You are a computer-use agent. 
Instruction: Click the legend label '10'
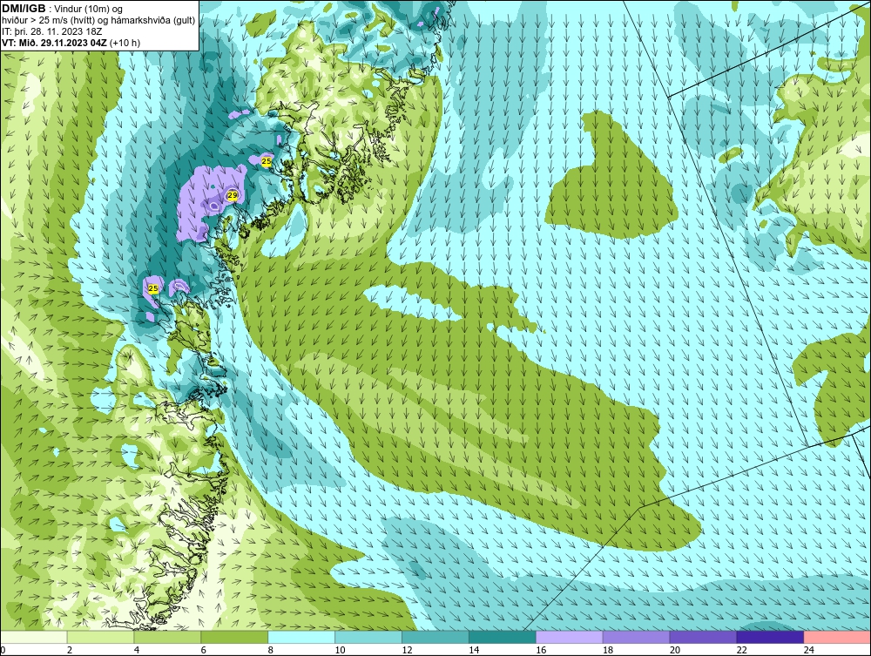(x=340, y=650)
